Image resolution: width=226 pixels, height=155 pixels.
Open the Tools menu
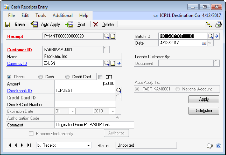40,15
